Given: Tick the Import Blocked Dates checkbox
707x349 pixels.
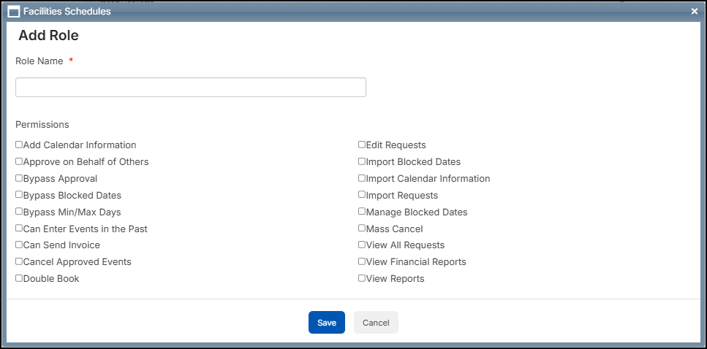Looking at the screenshot, I should tap(362, 161).
